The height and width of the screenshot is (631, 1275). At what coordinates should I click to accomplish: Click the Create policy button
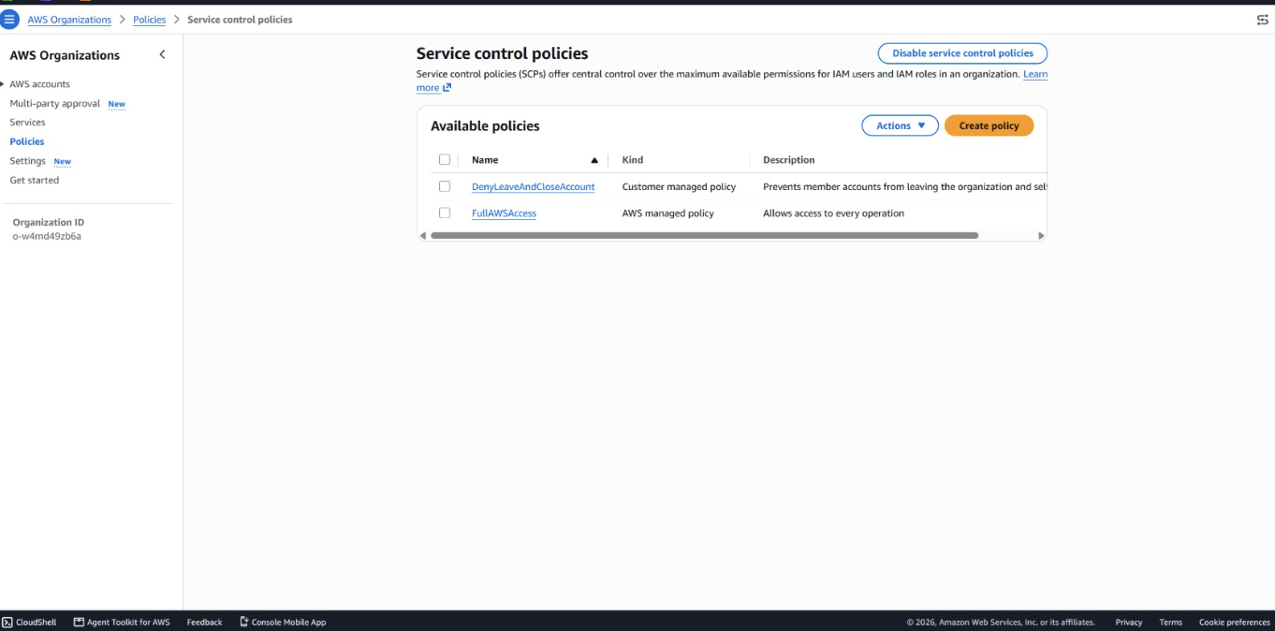click(x=989, y=125)
